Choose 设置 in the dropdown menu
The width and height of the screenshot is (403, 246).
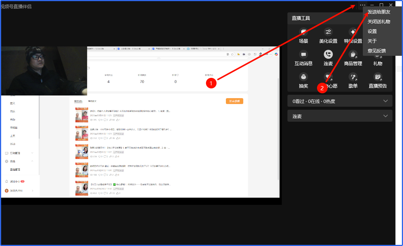coord(372,31)
